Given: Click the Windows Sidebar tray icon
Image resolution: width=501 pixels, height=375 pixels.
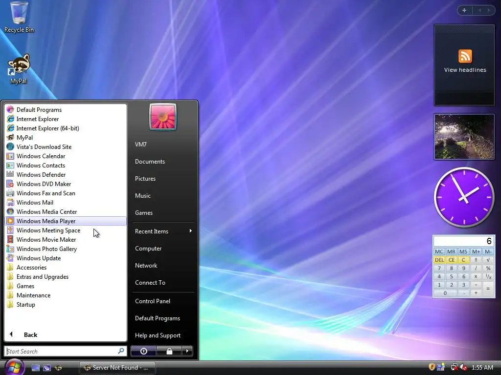Looking at the screenshot, I should pos(441,367).
